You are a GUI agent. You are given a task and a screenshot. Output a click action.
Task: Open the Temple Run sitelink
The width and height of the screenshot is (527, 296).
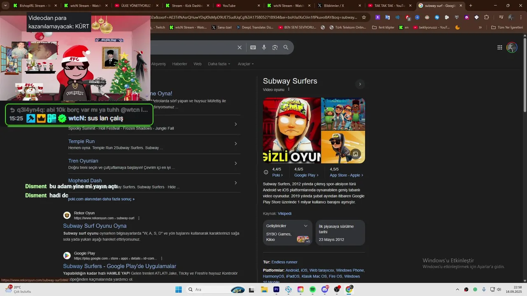click(82, 141)
